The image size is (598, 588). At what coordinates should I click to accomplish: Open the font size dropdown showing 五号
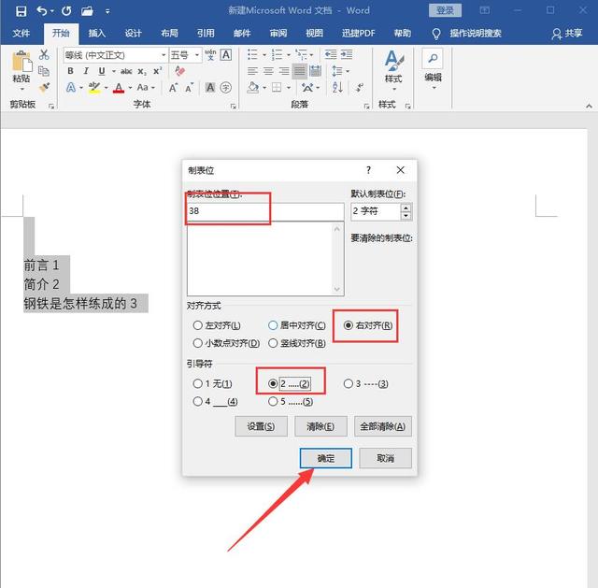(184, 55)
